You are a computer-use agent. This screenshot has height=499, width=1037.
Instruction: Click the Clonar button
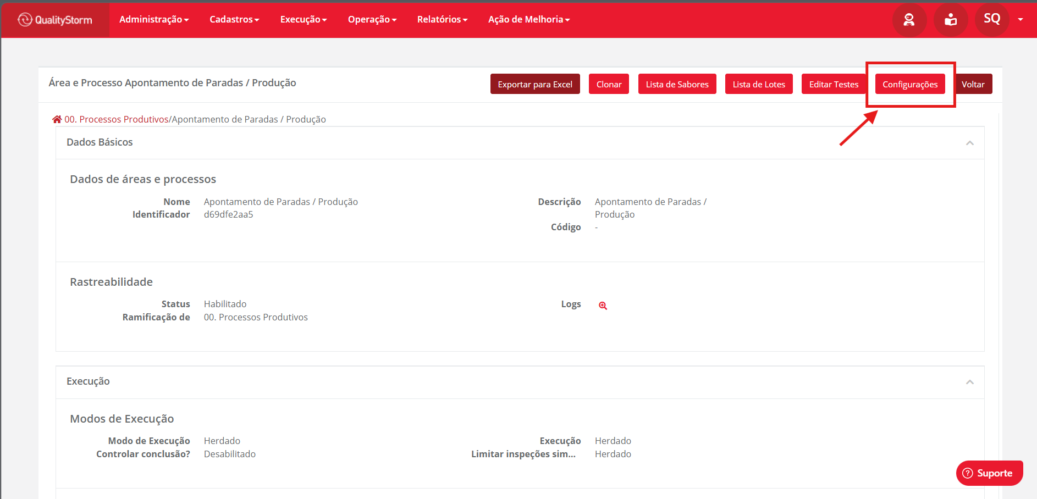609,84
